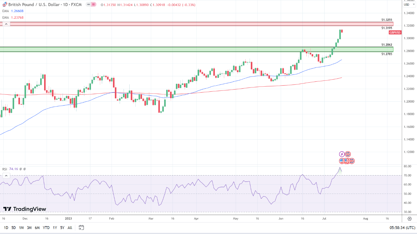
Task: Click the 70.00 RSI axis value
Action: pyautogui.click(x=407, y=175)
